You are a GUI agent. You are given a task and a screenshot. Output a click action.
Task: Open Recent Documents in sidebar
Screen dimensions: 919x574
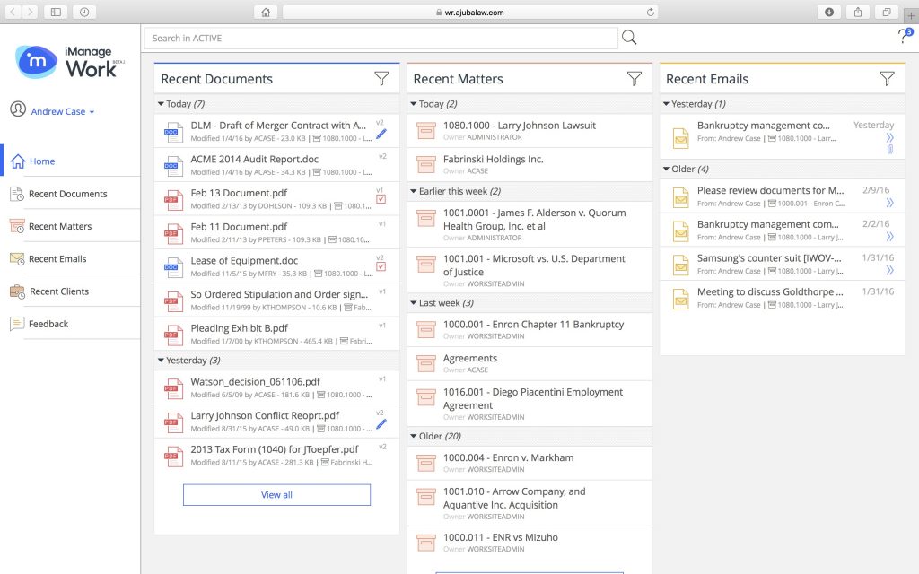pos(70,194)
